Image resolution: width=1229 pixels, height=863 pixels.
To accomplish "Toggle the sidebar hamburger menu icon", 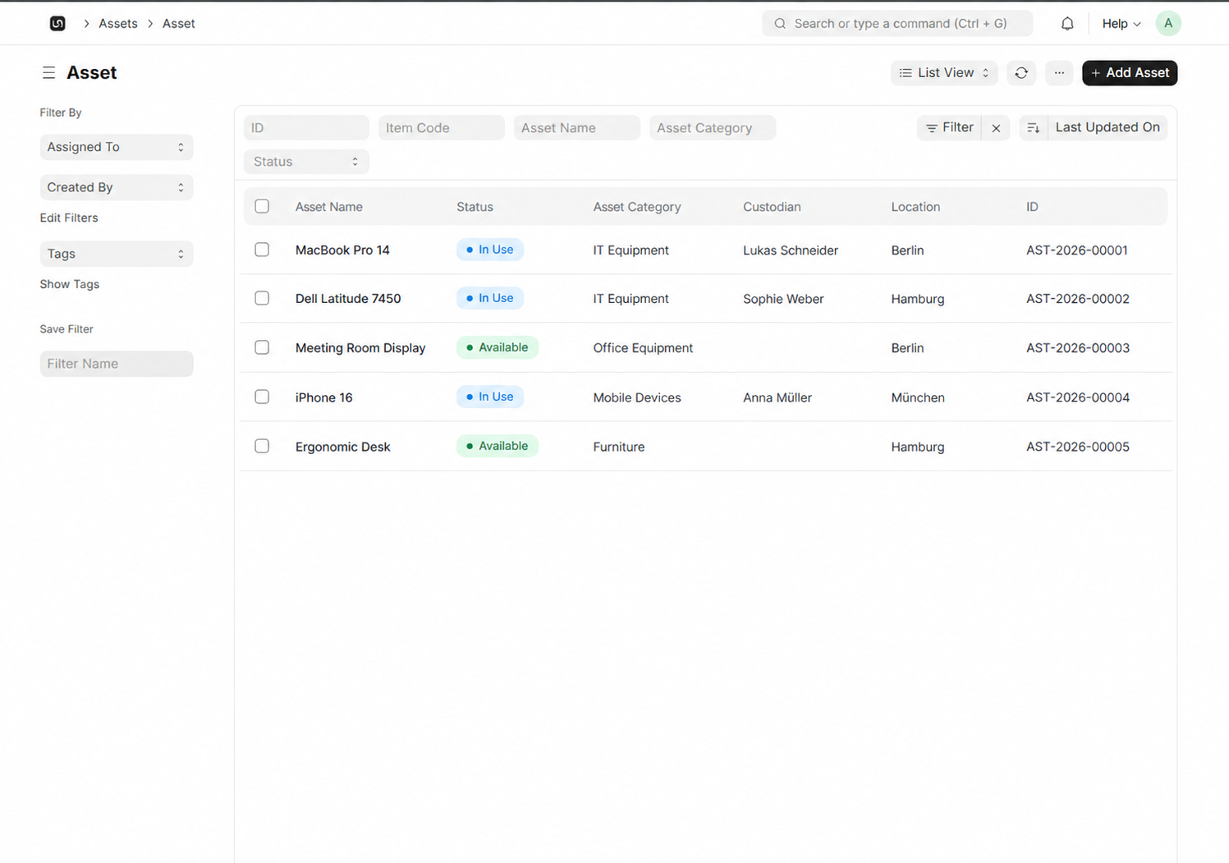I will (x=48, y=72).
